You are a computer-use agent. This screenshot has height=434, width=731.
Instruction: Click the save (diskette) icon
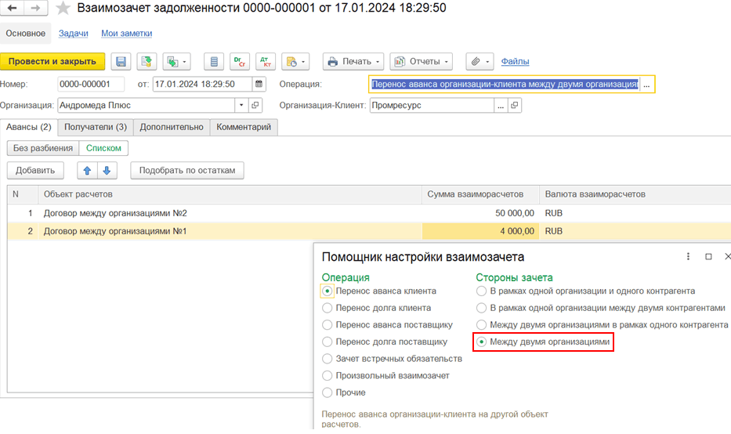coord(121,61)
